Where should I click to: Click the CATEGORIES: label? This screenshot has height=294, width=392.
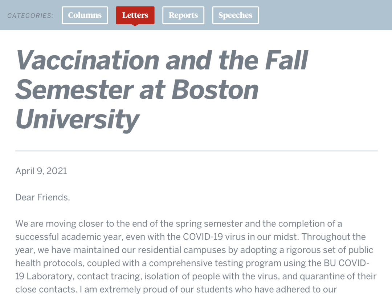click(30, 16)
